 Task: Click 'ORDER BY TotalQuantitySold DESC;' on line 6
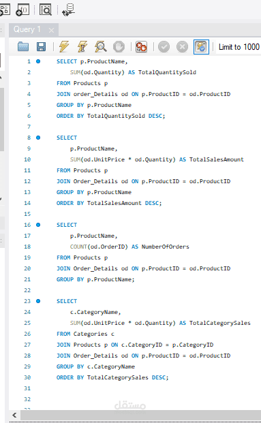(x=110, y=116)
